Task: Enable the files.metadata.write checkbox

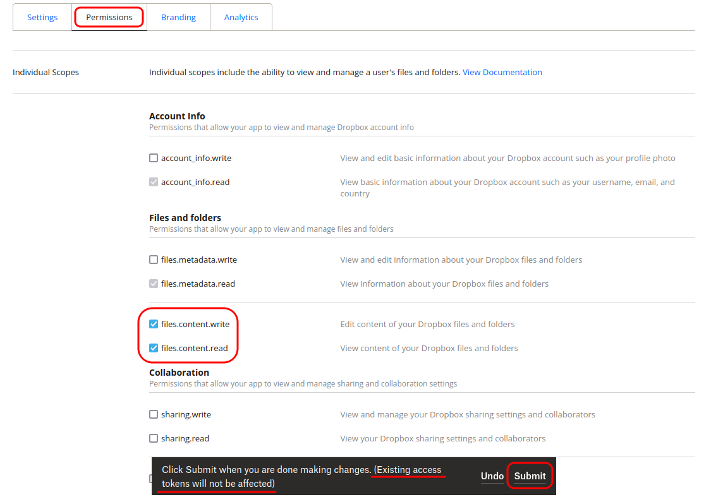Action: [x=154, y=260]
